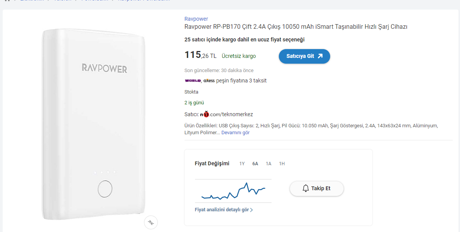Show the 1H price change view
Image resolution: width=460 pixels, height=232 pixels.
[282, 164]
